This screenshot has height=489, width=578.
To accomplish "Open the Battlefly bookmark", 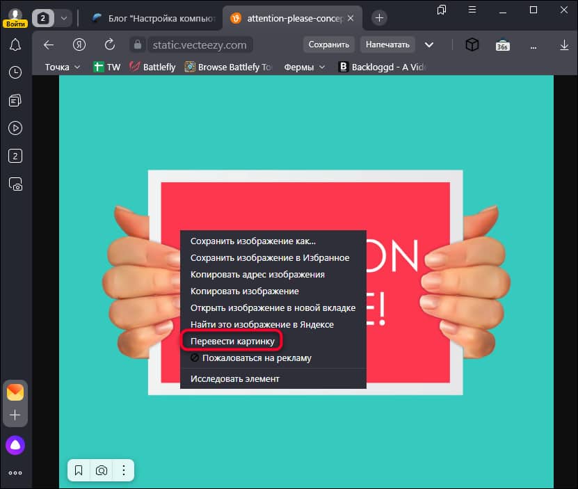I will (152, 67).
